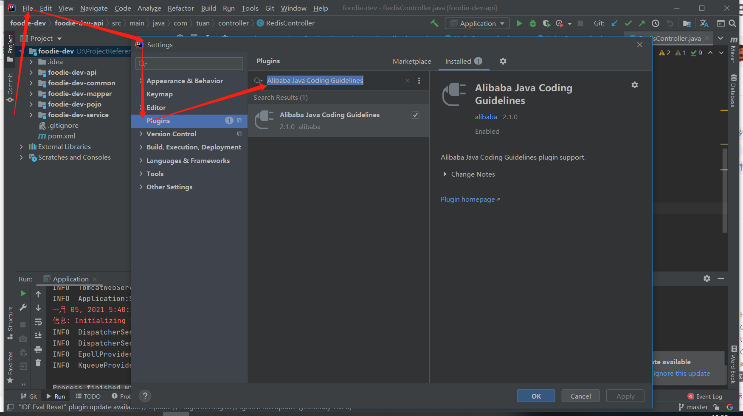The height and width of the screenshot is (416, 743).
Task: Click Ignore this update link
Action: click(681, 374)
